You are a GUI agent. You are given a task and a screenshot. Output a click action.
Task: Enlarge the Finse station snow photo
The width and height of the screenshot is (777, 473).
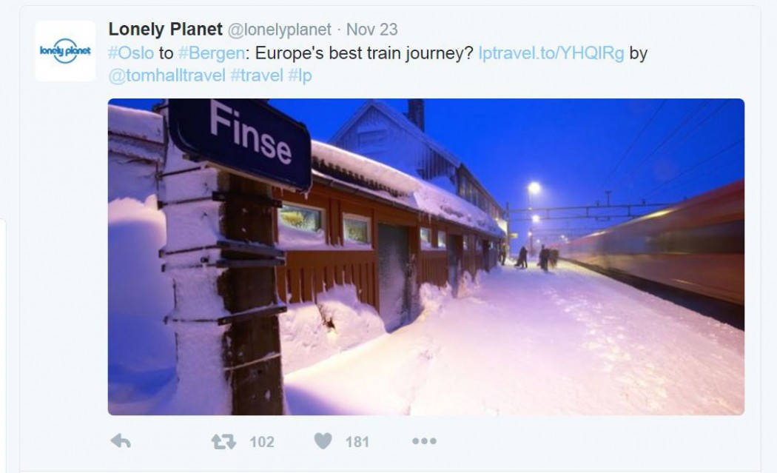[x=426, y=257]
